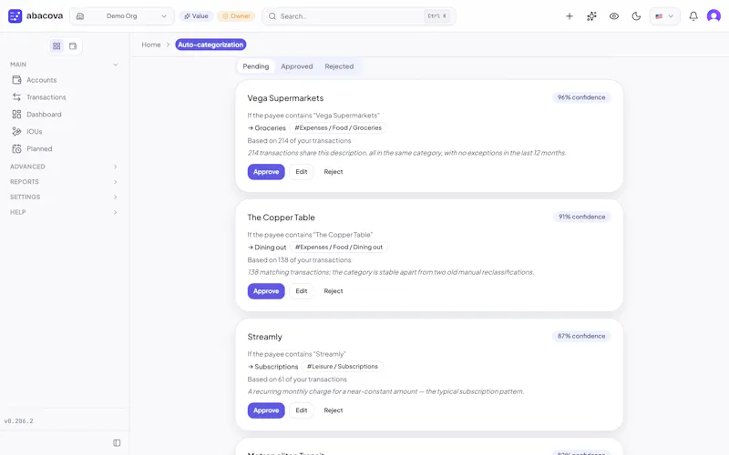The image size is (729, 455).
Task: Click the Vega Supermarkets card title
Action: [x=285, y=98]
